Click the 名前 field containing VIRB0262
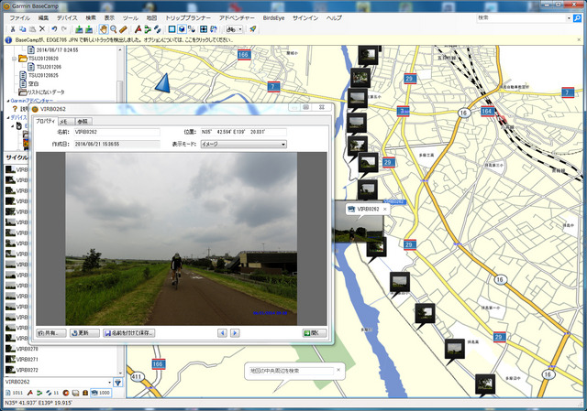 [116, 132]
